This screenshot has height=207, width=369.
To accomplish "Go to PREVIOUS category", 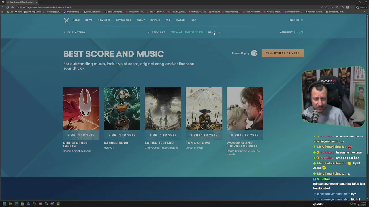I will 157,32.
